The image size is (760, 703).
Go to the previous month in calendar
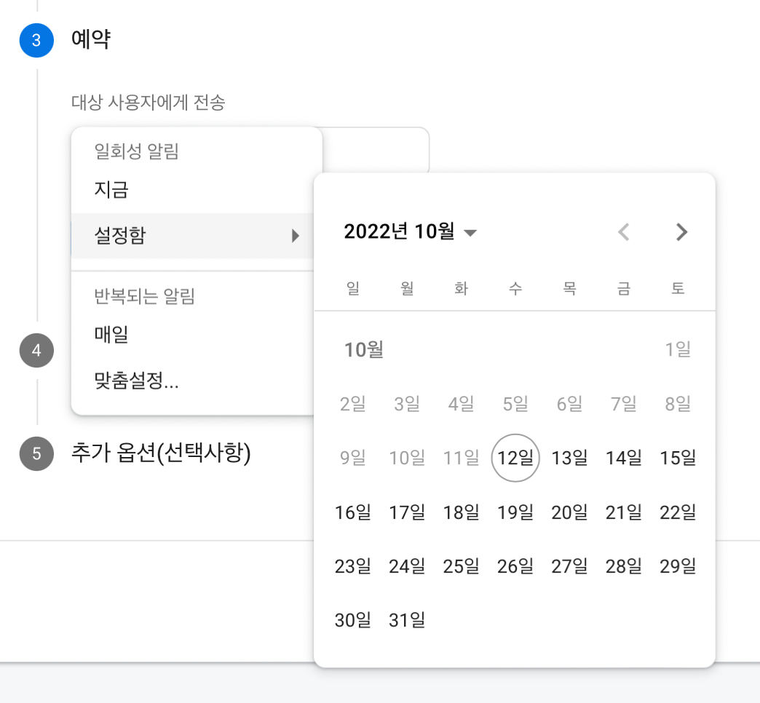624,232
